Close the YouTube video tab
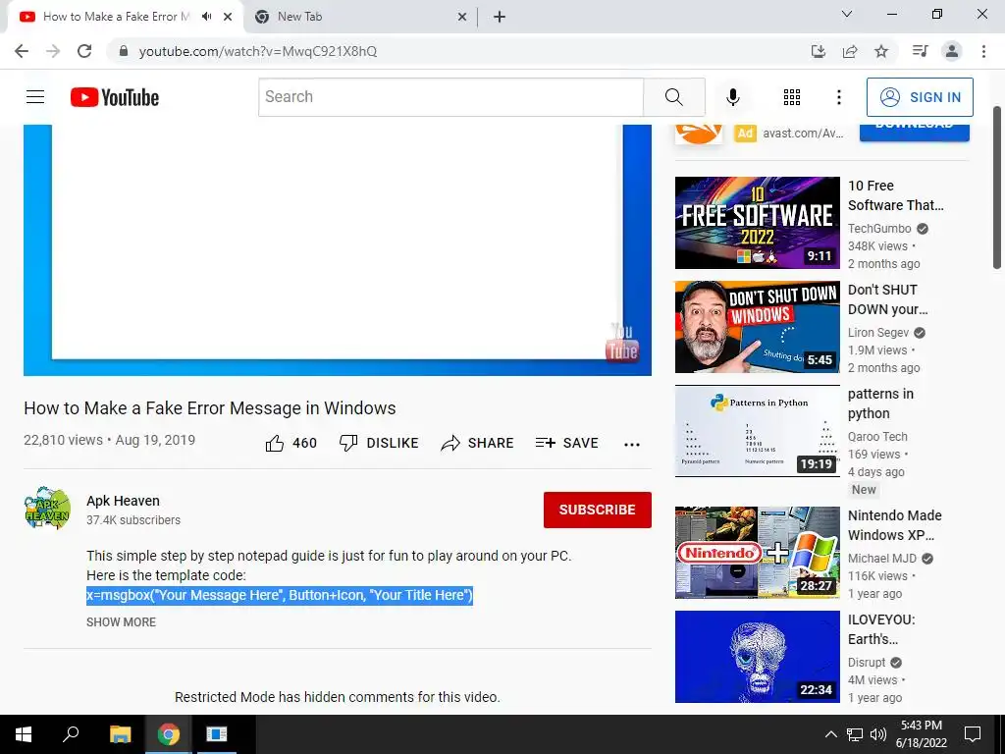The width and height of the screenshot is (1005, 754). pyautogui.click(x=228, y=17)
